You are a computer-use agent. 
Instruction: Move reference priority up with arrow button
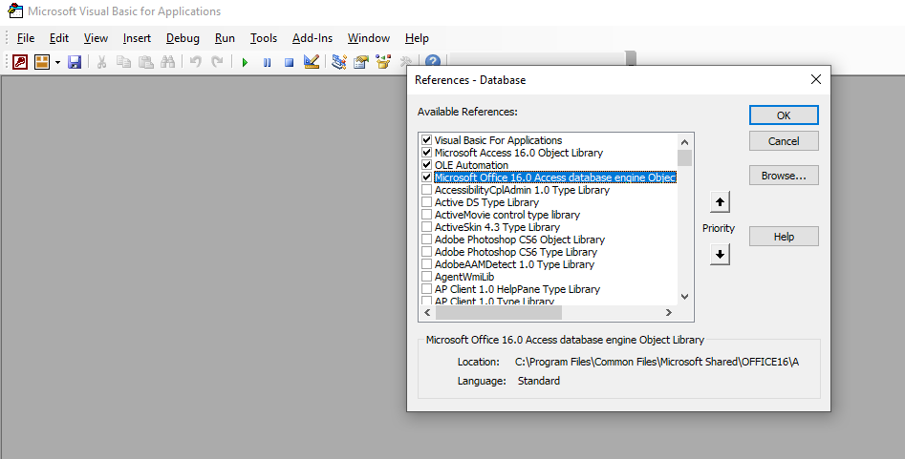[720, 201]
